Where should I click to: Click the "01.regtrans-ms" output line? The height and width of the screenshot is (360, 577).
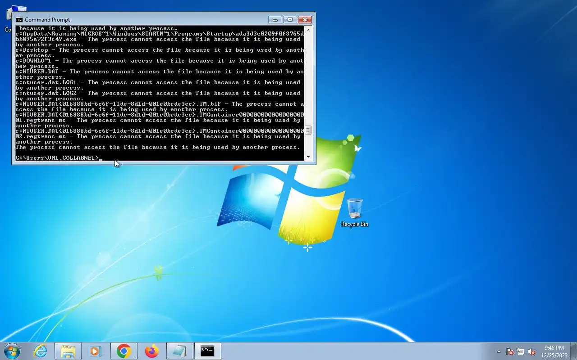click(x=158, y=120)
